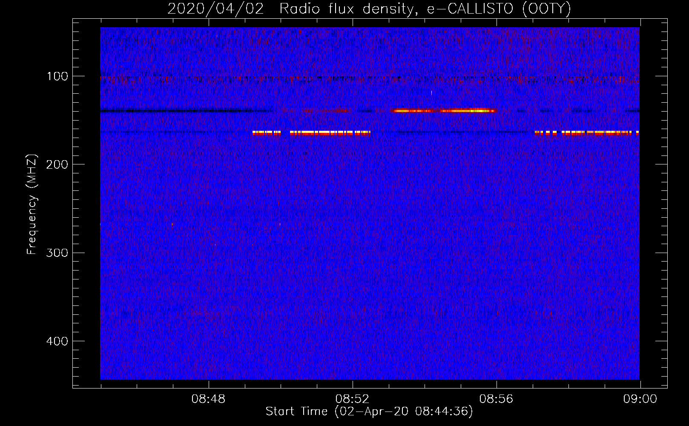Click the 08:56 time tick label
The height and width of the screenshot is (426, 689).
point(496,399)
